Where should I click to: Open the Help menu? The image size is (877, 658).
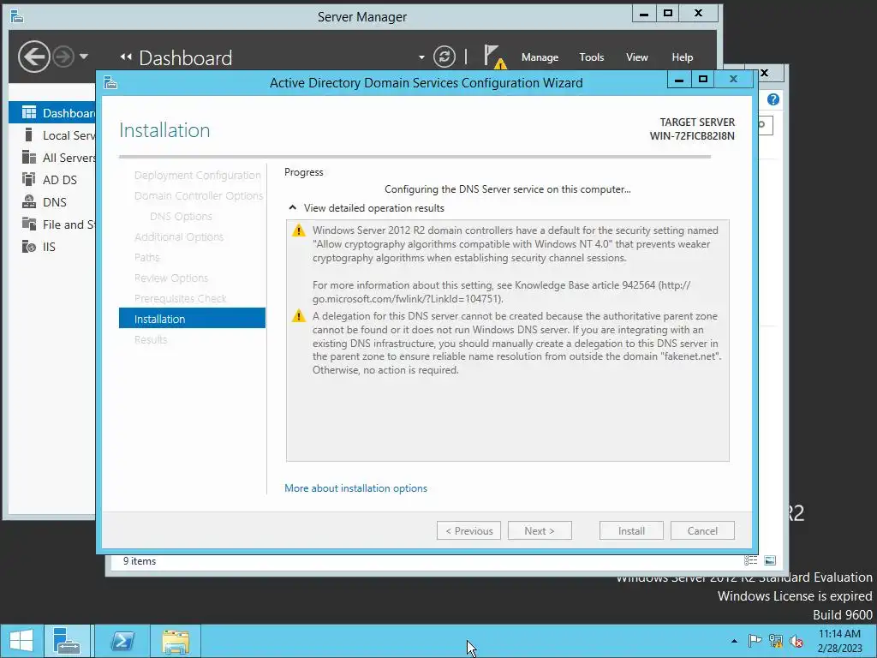pyautogui.click(x=682, y=57)
